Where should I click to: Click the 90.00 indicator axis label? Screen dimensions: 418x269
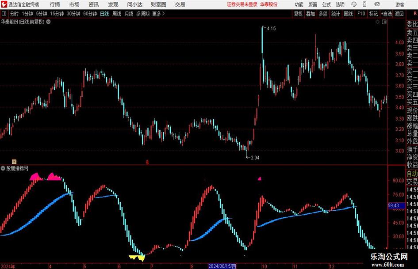398,180
